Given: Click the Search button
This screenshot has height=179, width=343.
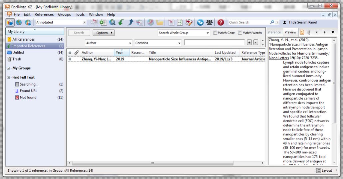Looking at the screenshot, I should click(79, 33).
